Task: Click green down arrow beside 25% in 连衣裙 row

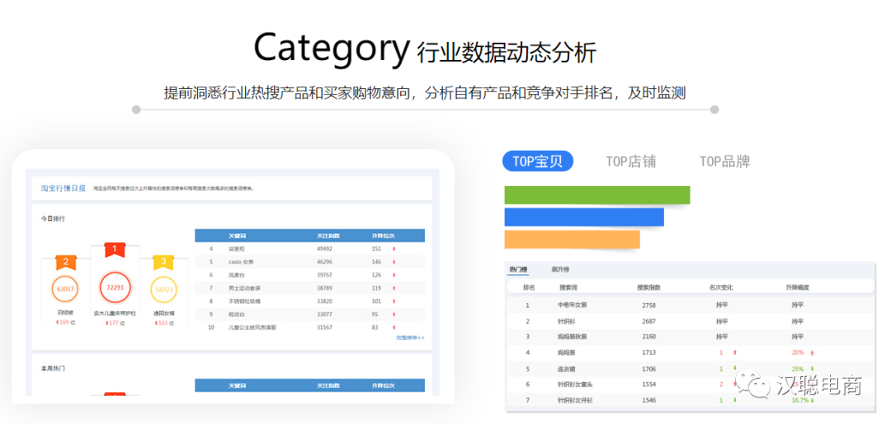Action: pos(812,369)
